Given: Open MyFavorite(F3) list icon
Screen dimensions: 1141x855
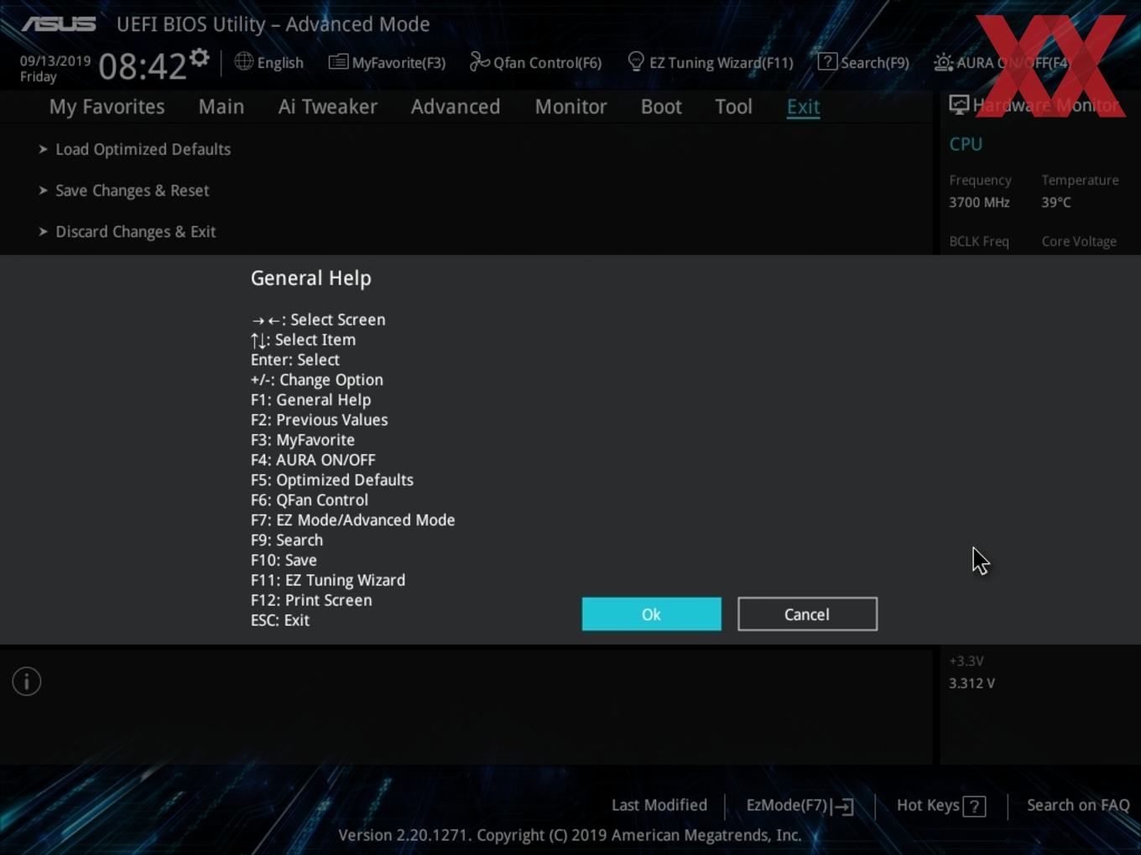Looking at the screenshot, I should (338, 62).
